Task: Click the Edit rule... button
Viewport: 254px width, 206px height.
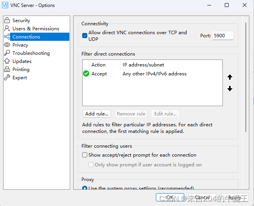Action: pyautogui.click(x=166, y=114)
